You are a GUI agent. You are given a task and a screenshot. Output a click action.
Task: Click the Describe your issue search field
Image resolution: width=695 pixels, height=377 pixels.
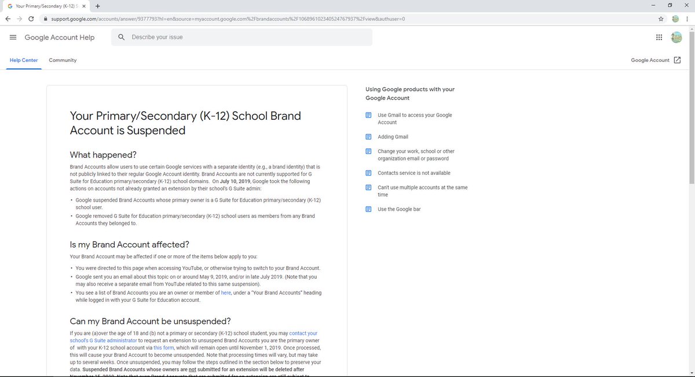pyautogui.click(x=242, y=37)
